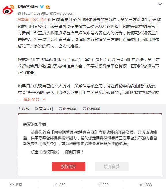Viewport: 166px width, 189px height.
Task: Click the red 授权同步 button
Action: (x=69, y=166)
